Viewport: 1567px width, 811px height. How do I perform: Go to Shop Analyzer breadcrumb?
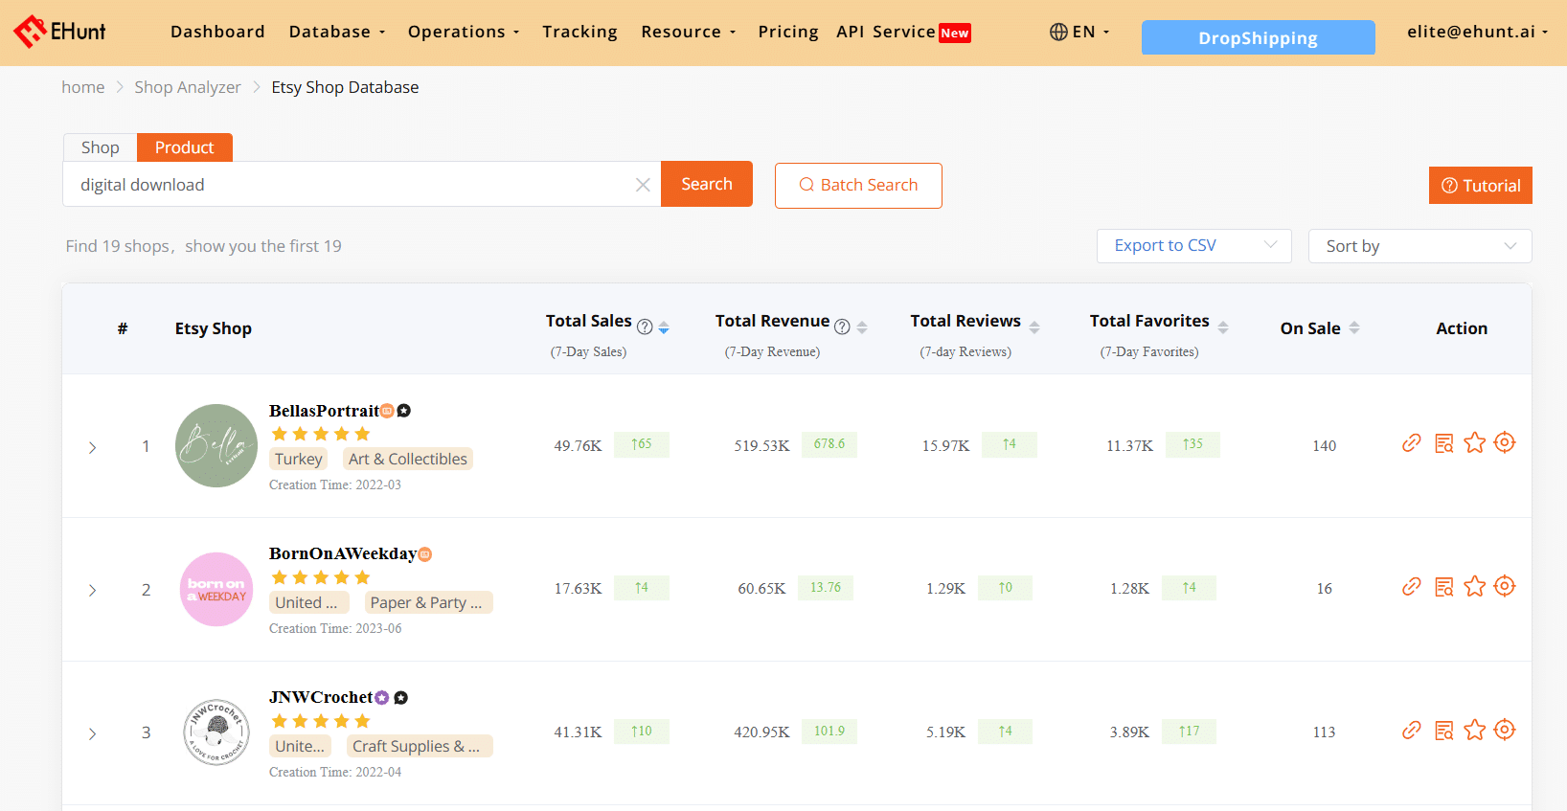[x=188, y=87]
